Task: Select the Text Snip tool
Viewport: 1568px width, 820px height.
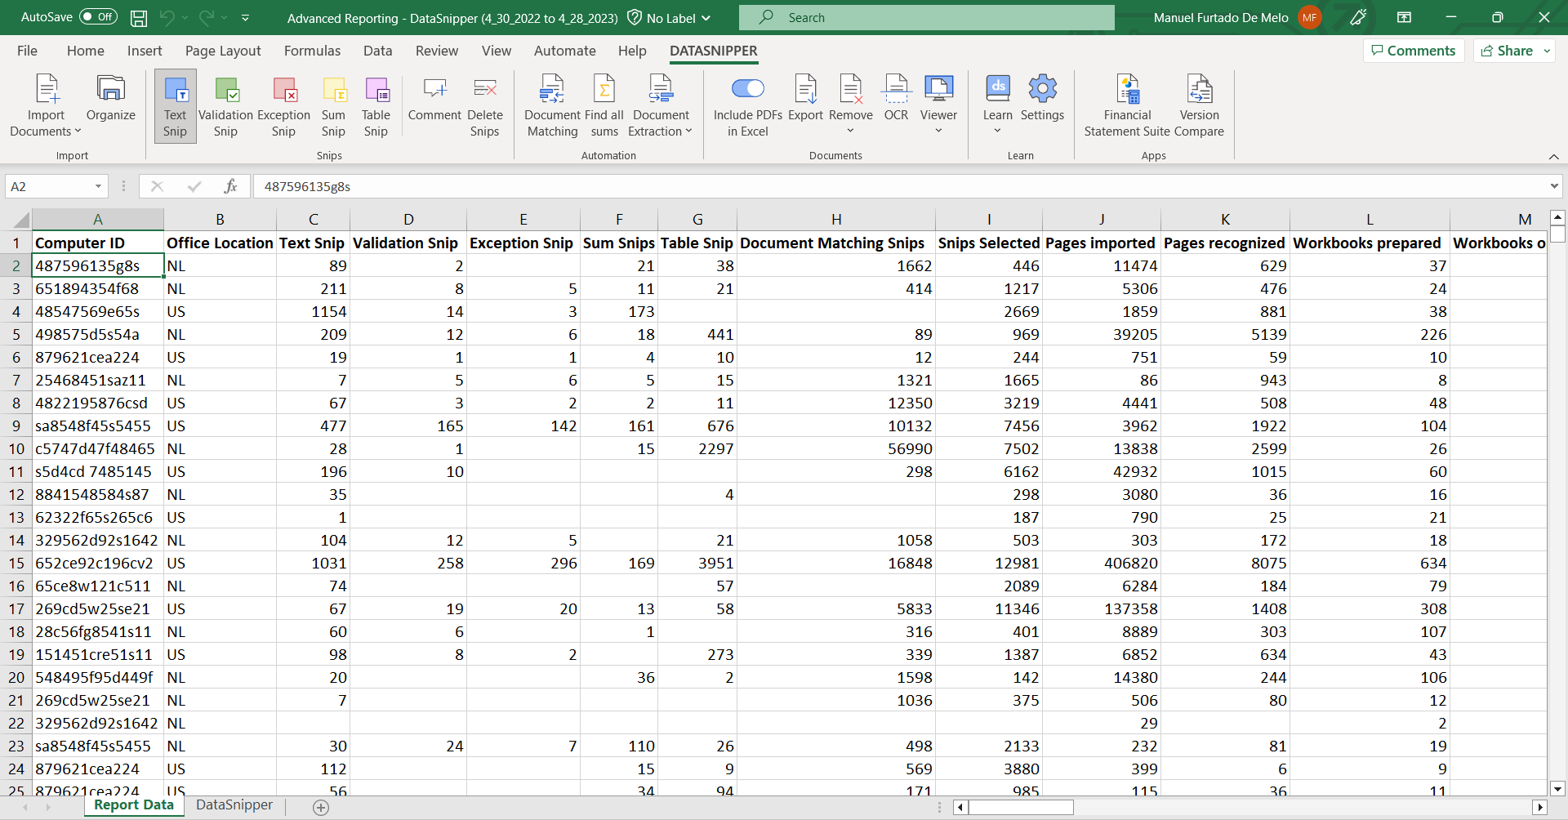Action: (175, 106)
